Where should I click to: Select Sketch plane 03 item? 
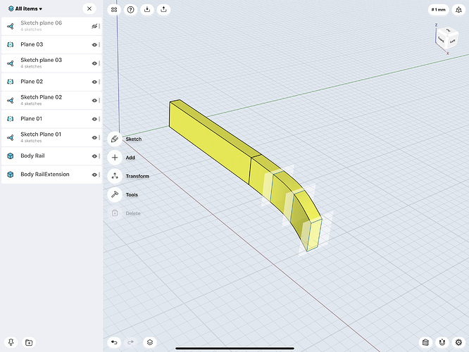(51, 63)
